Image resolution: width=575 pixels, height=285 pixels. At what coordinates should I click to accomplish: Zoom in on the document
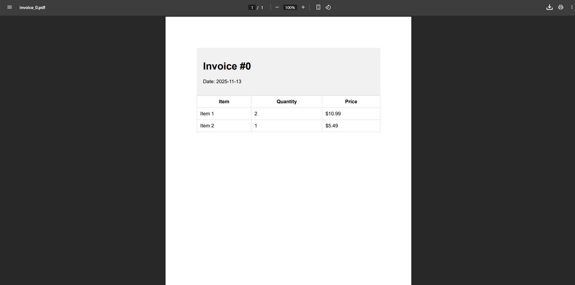pos(303,7)
